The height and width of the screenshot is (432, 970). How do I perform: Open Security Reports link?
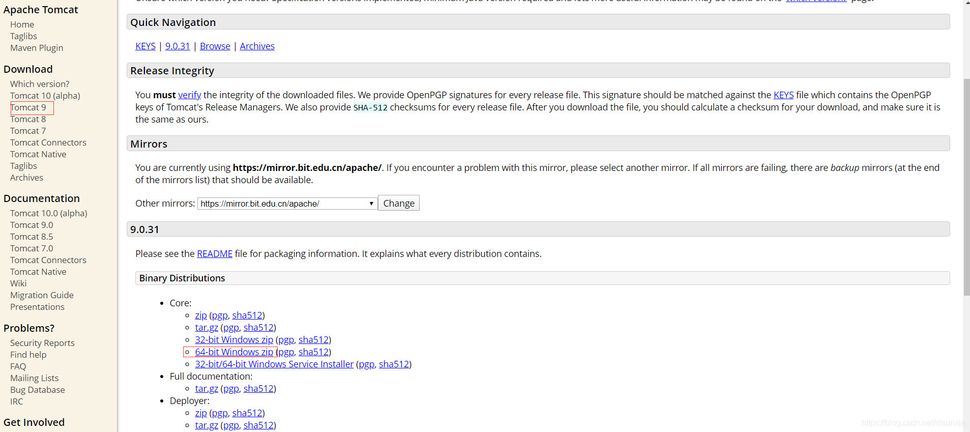coord(42,343)
